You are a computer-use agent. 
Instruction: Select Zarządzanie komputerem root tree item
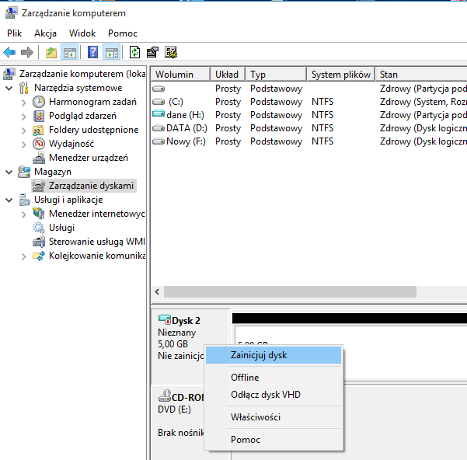82,74
